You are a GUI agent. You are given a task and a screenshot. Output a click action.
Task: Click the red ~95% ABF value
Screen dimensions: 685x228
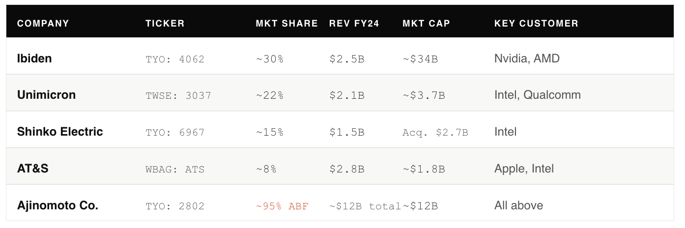[x=282, y=206]
